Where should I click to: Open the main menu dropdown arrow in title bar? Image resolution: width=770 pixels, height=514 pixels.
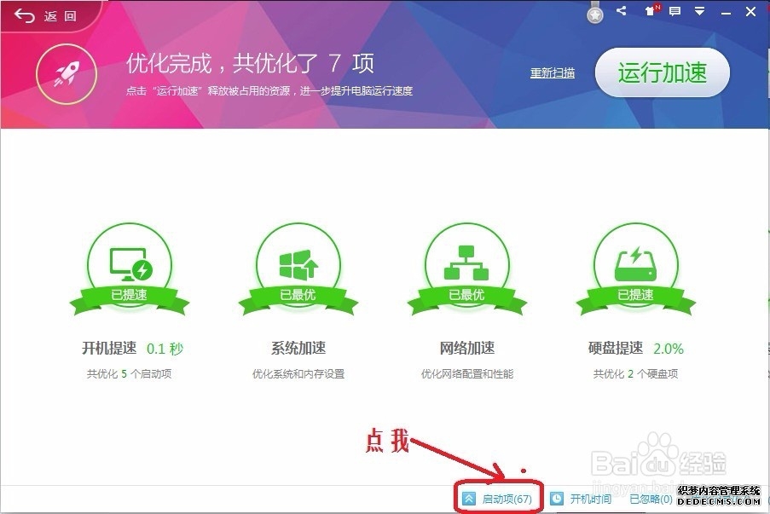(x=700, y=13)
